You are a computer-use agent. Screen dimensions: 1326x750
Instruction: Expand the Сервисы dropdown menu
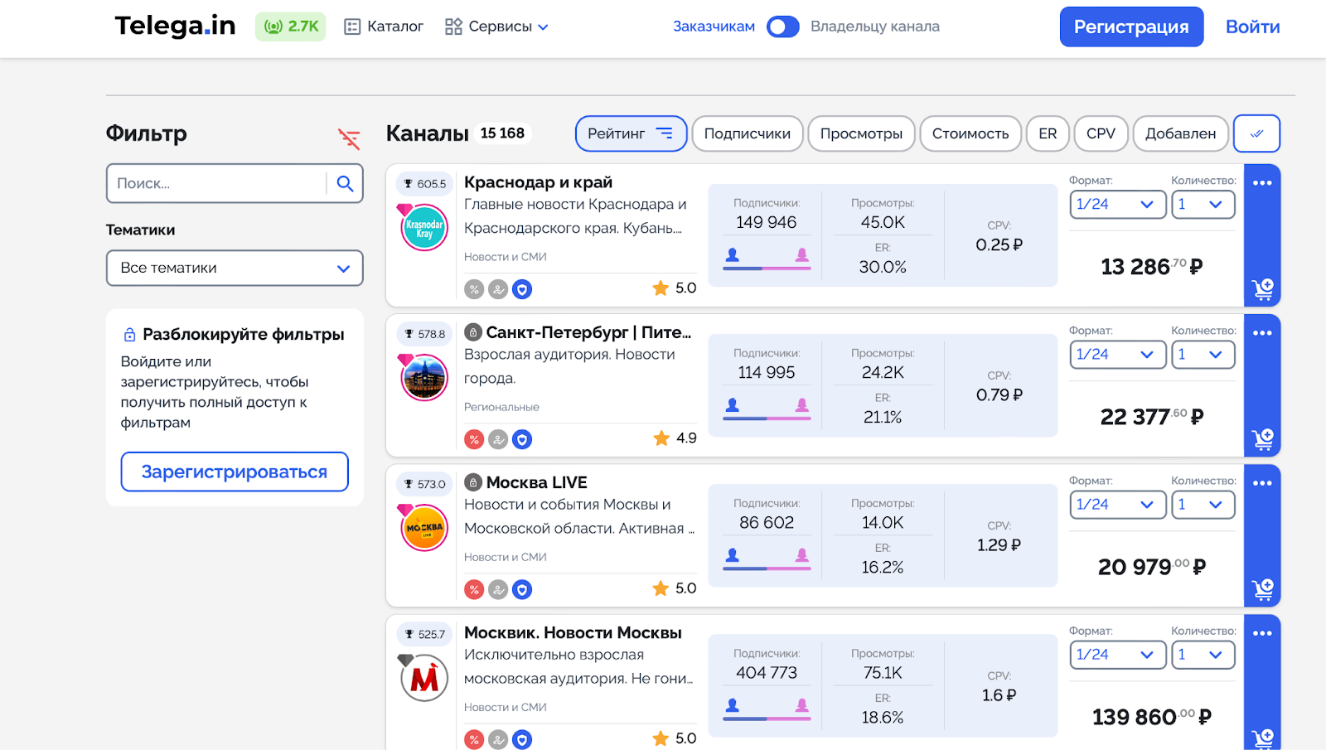point(496,27)
